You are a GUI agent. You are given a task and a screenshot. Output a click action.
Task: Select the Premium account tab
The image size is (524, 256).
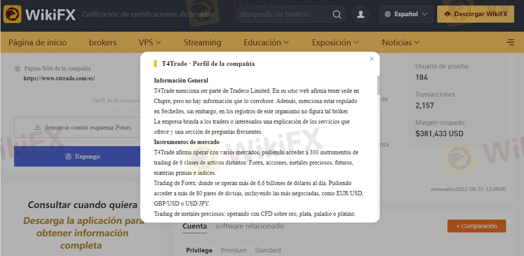(x=233, y=250)
